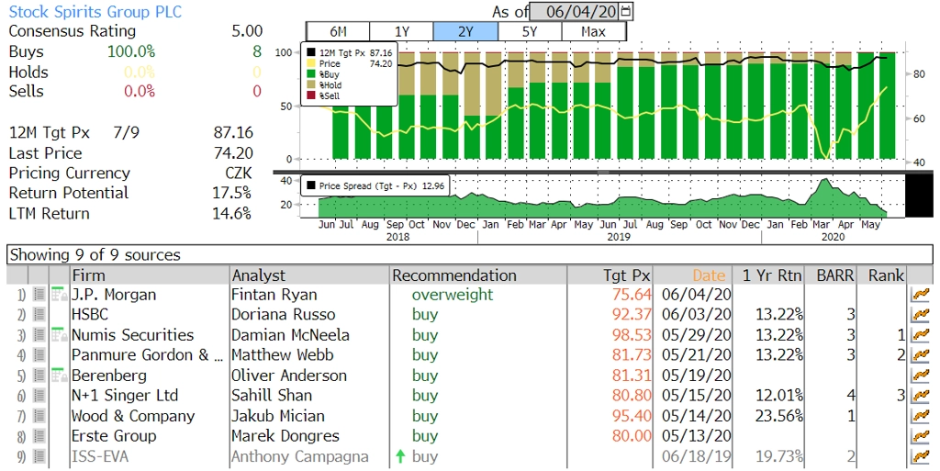Image resolution: width=940 pixels, height=471 pixels.
Task: Sort by the BARR column header
Action: (x=831, y=275)
